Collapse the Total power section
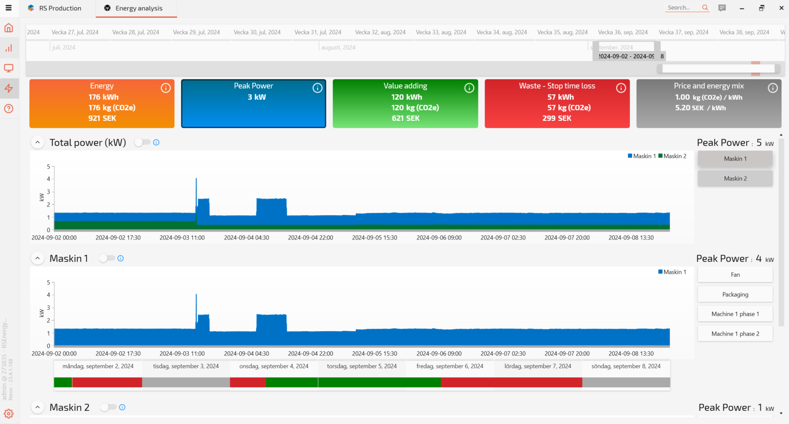This screenshot has width=789, height=424. (38, 142)
